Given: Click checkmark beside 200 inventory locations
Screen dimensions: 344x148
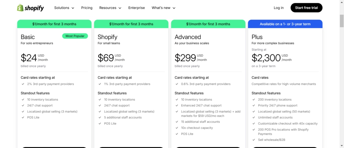Looking at the screenshot, I should [254, 100].
